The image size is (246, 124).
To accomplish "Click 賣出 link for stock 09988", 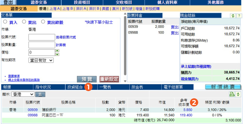I will pos(175,33).
